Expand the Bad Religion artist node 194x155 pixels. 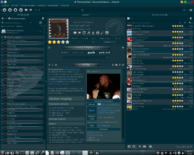(2, 52)
